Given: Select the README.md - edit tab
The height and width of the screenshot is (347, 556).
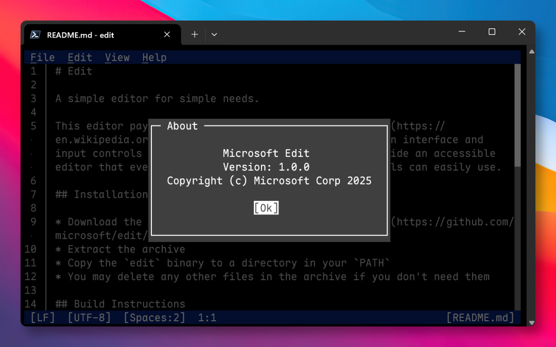Looking at the screenshot, I should click(103, 35).
